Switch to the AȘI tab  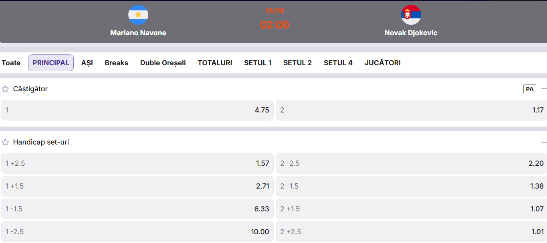(x=87, y=63)
